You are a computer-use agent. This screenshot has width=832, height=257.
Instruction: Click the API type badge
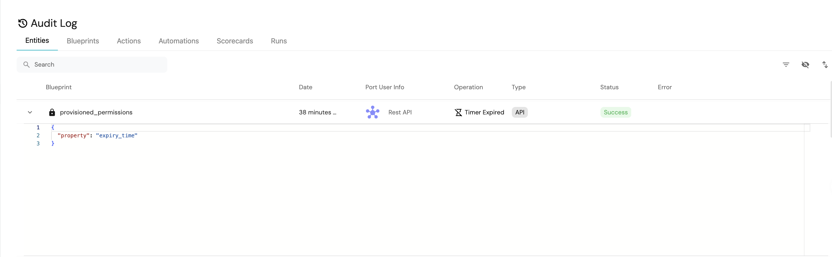click(x=519, y=112)
